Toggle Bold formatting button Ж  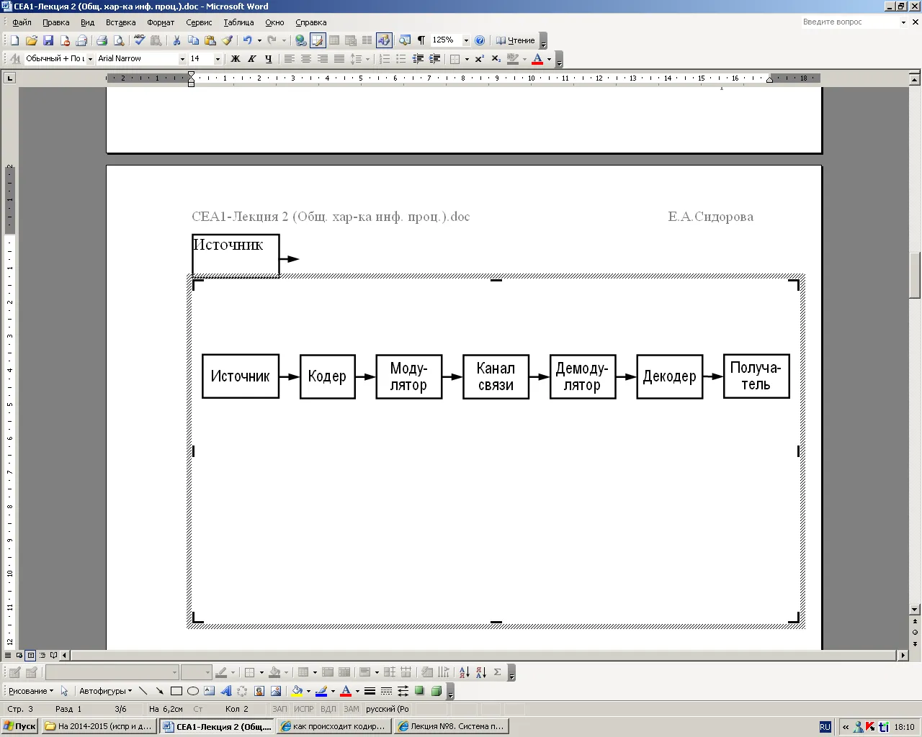(x=235, y=59)
